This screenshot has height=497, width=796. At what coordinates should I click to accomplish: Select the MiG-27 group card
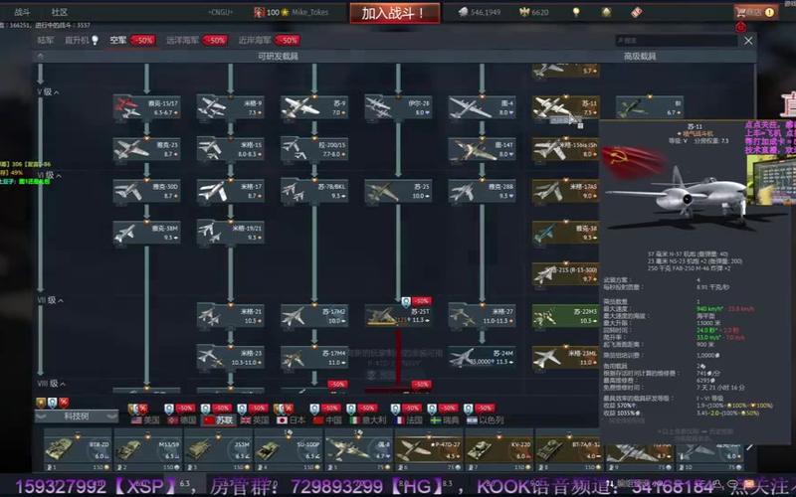coord(482,315)
